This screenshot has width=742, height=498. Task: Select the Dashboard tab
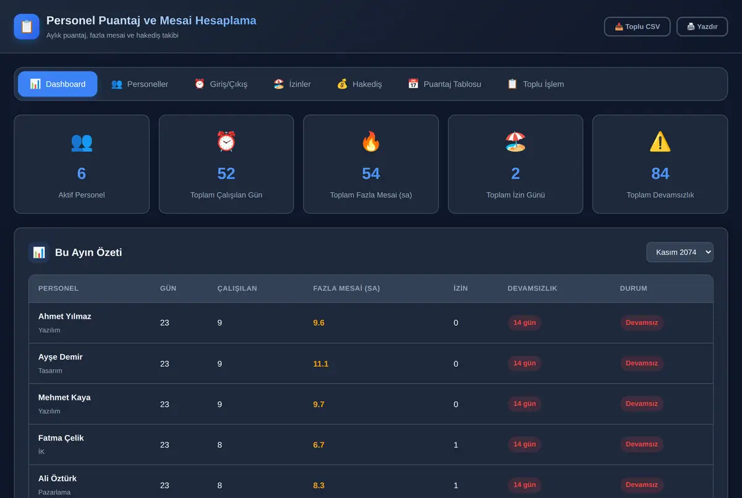point(58,84)
